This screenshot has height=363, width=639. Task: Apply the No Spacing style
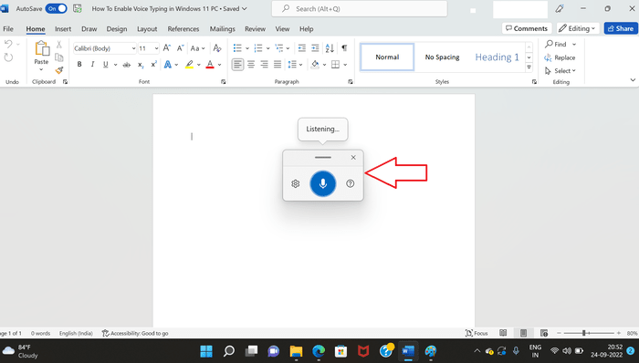pyautogui.click(x=442, y=57)
